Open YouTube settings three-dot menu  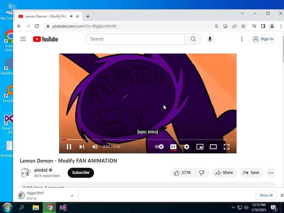242,39
